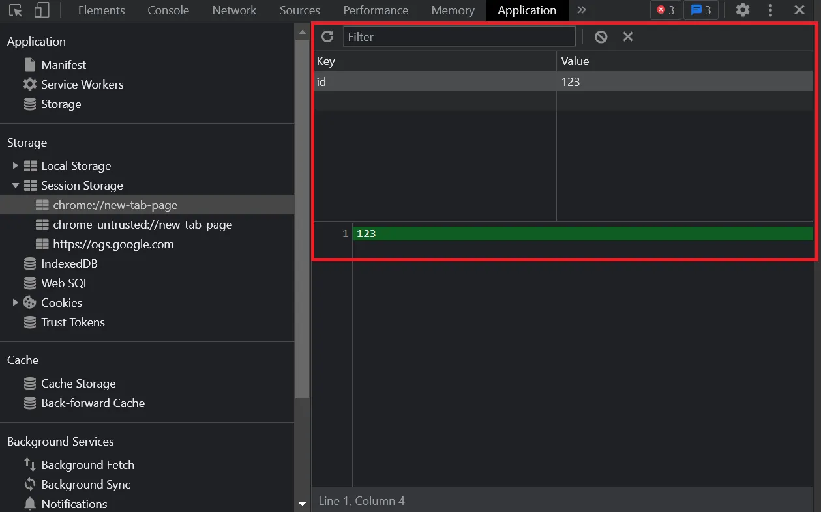Image resolution: width=821 pixels, height=512 pixels.
Task: View the three issue messages
Action: point(700,10)
